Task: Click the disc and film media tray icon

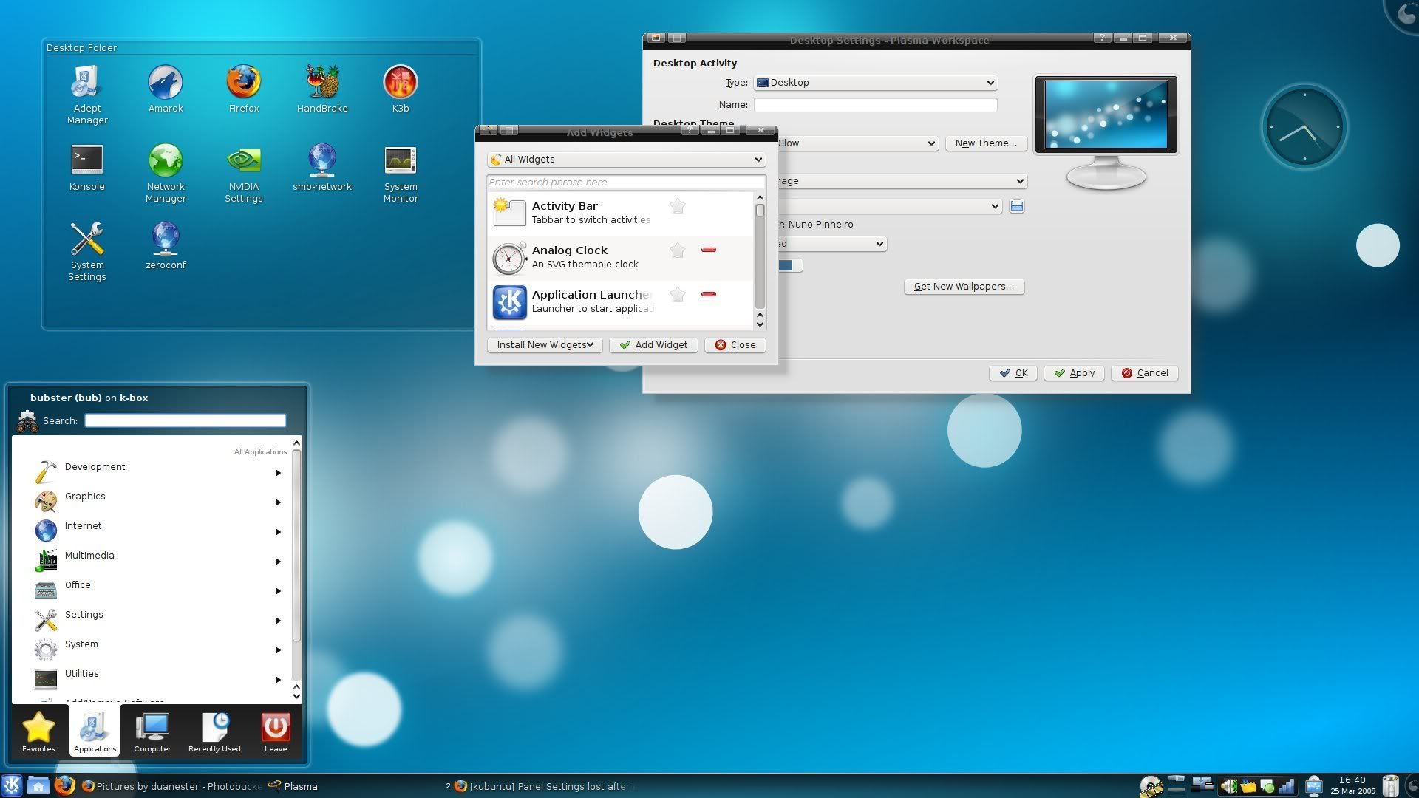Action: pos(1150,786)
